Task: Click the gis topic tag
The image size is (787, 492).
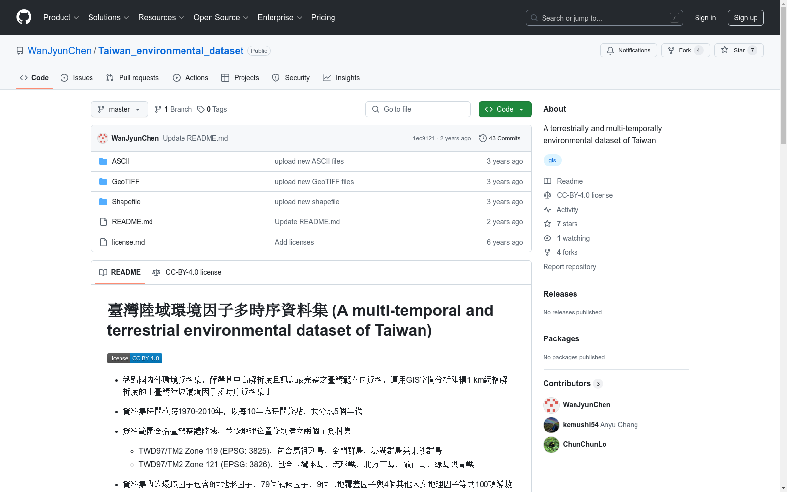Action: [x=552, y=160]
